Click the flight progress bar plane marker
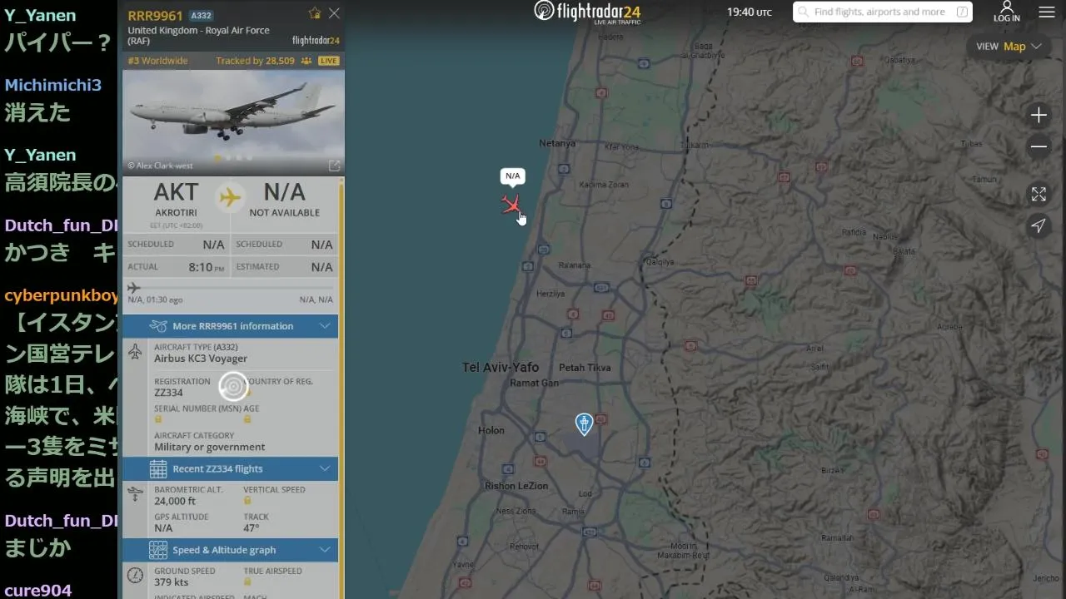The height and width of the screenshot is (599, 1066). point(134,288)
